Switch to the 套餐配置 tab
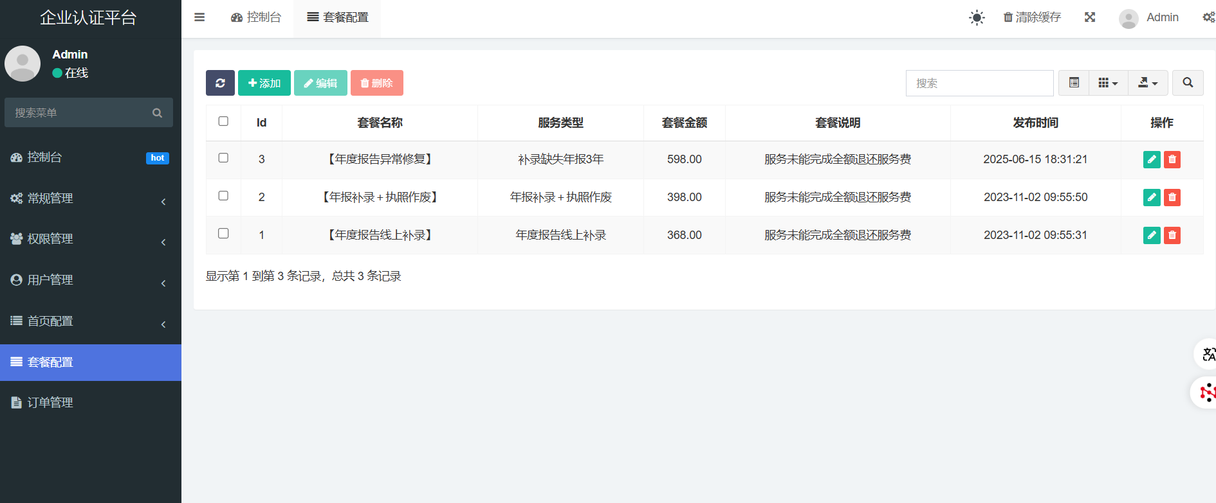This screenshot has width=1216, height=503. (x=338, y=17)
